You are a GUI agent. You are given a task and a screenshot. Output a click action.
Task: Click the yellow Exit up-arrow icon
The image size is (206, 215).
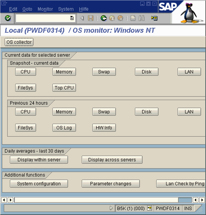point(112,18)
